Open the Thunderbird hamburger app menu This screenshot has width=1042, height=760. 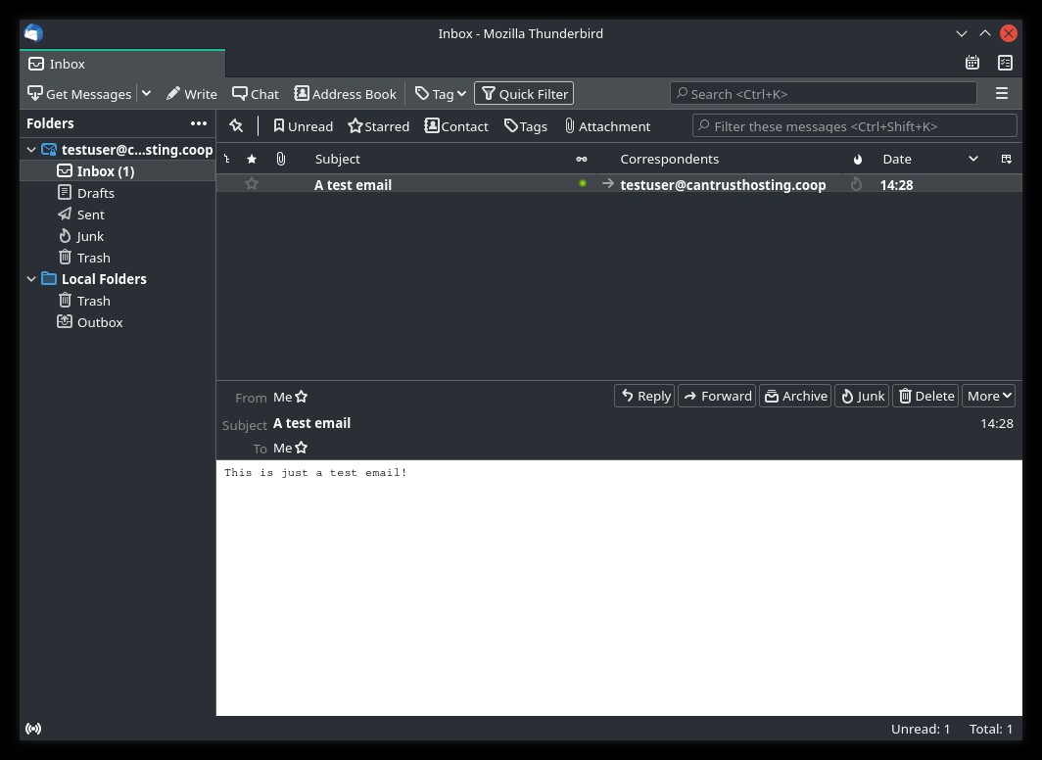(x=1002, y=94)
